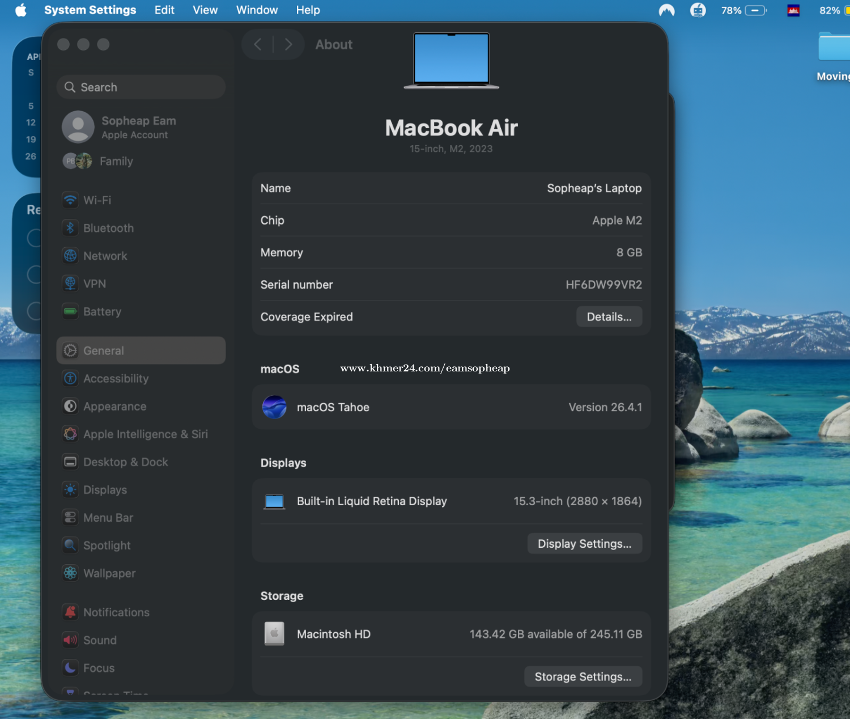Image resolution: width=850 pixels, height=719 pixels.
Task: Click the battery status icon in menu bar
Action: (x=756, y=10)
